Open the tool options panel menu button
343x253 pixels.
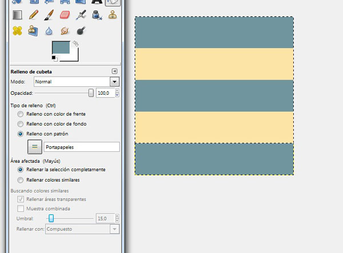[x=114, y=71]
